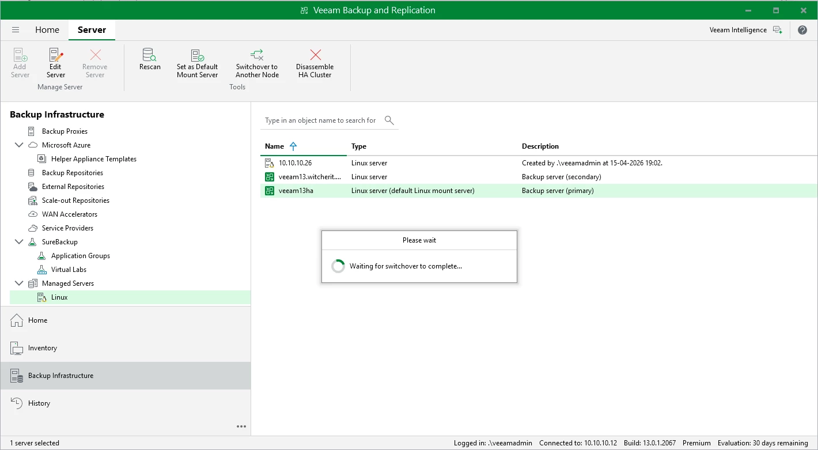Click the veeam13ha server row icon
The width and height of the screenshot is (818, 450).
click(x=270, y=191)
